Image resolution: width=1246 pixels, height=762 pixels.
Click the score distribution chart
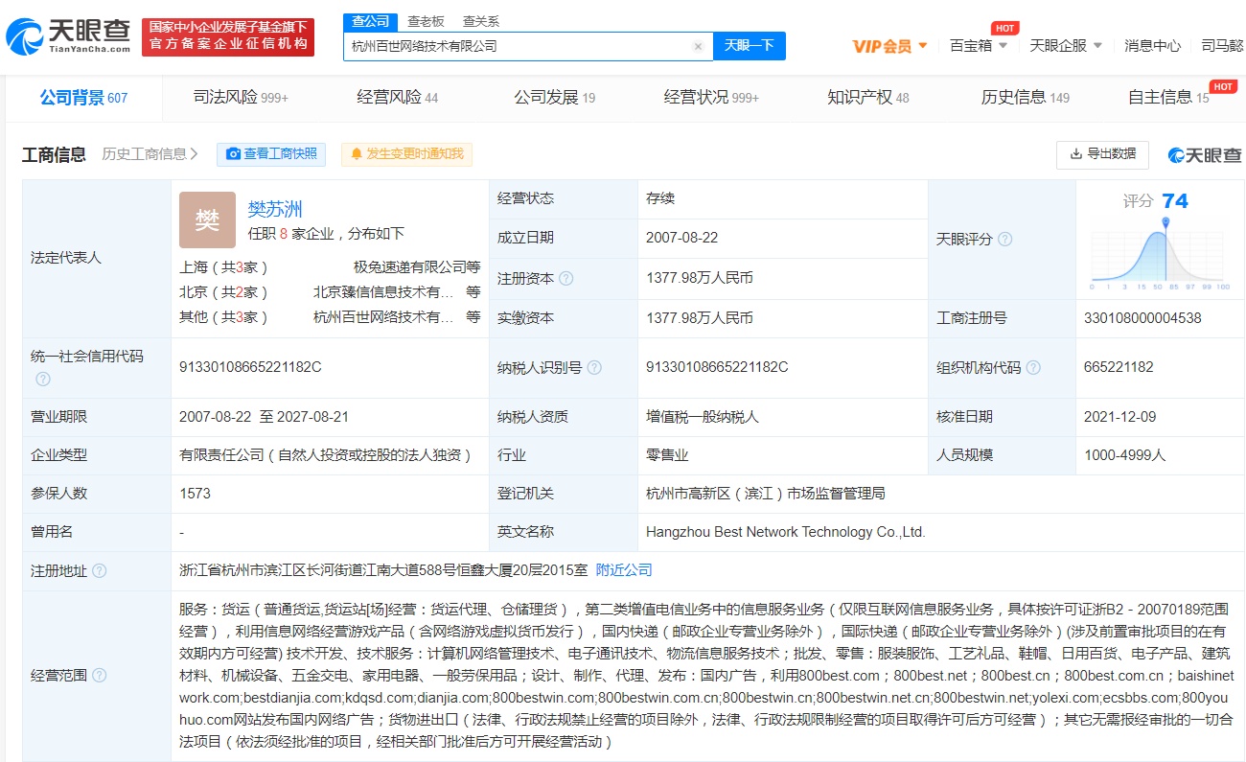tap(1160, 254)
